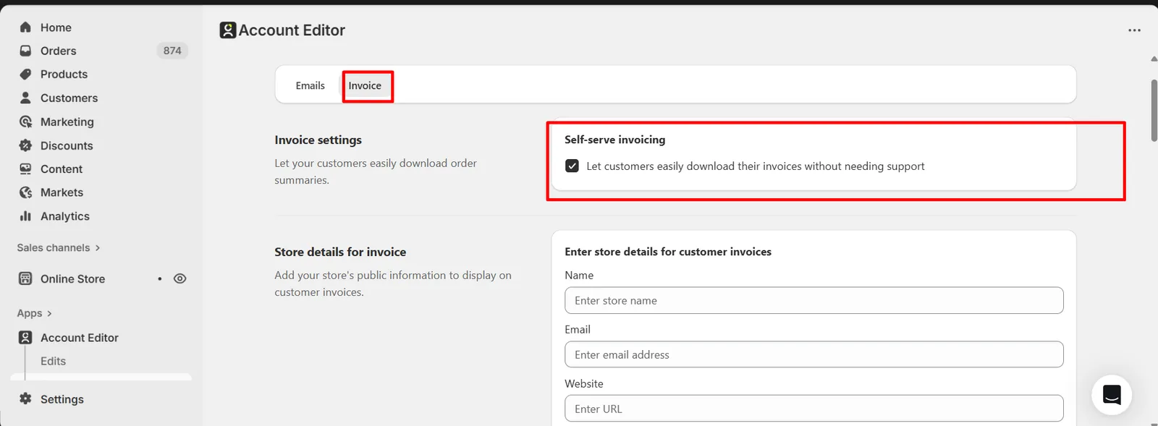Open the three-dot more actions menu
The height and width of the screenshot is (426, 1158).
[1134, 30]
